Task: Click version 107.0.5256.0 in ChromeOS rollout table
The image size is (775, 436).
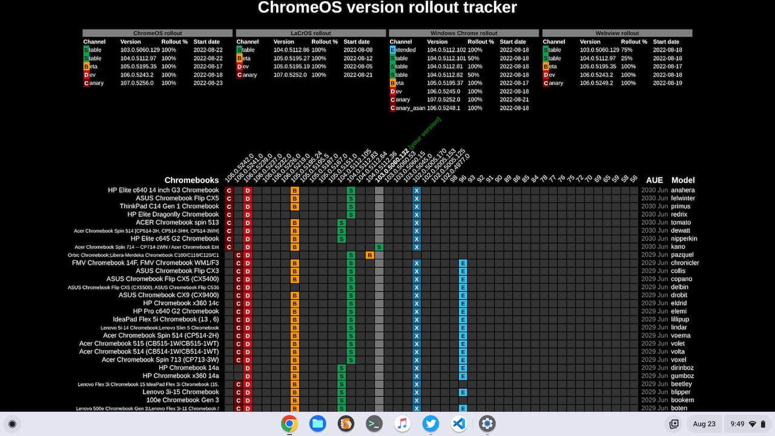Action: point(137,83)
